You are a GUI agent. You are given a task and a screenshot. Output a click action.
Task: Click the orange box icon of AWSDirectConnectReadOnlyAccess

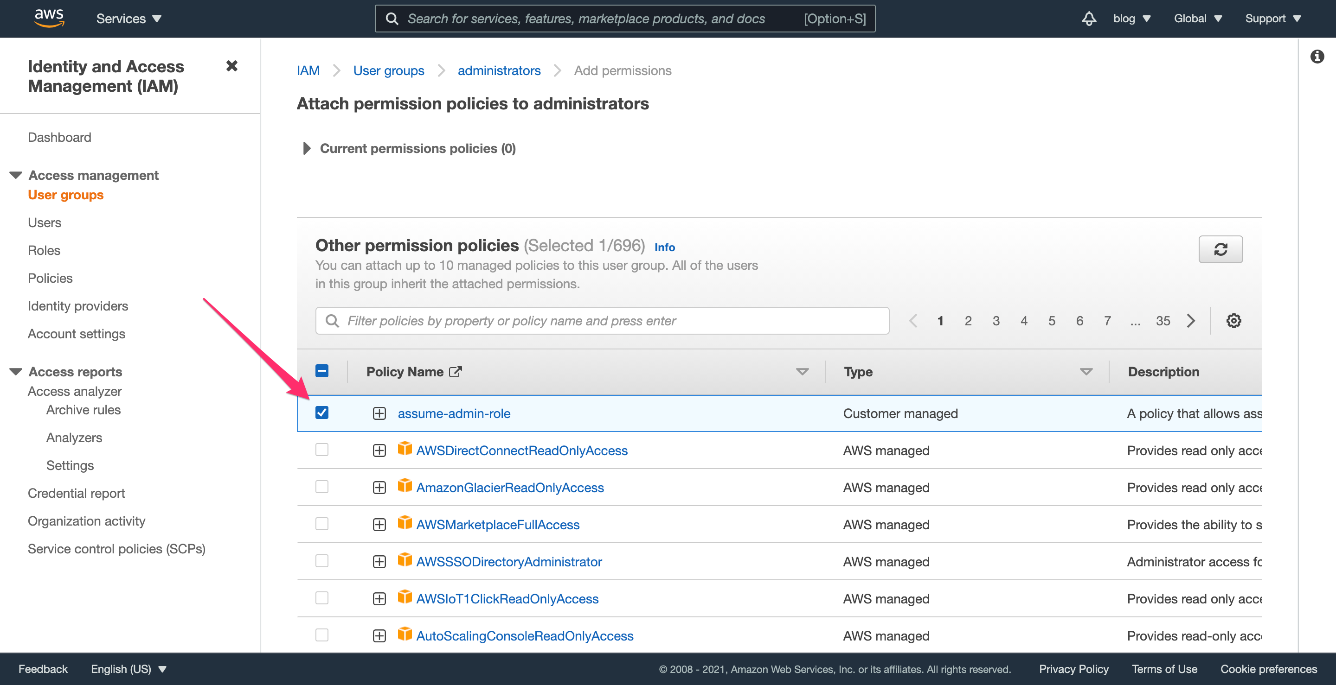tap(405, 449)
